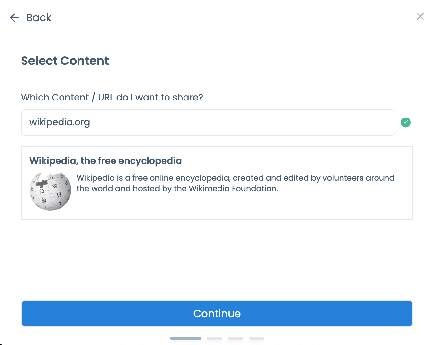Click the Wikipedia description text in preview
Screen dimensions: 437x345
235,183
